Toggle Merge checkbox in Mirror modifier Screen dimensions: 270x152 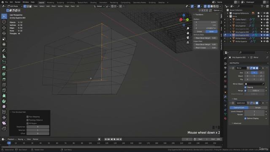point(246,90)
